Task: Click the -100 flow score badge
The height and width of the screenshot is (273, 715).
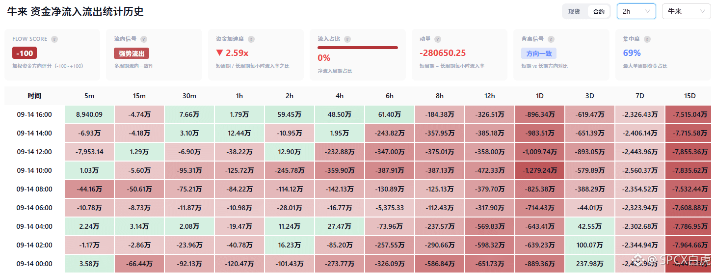Action: coord(25,53)
